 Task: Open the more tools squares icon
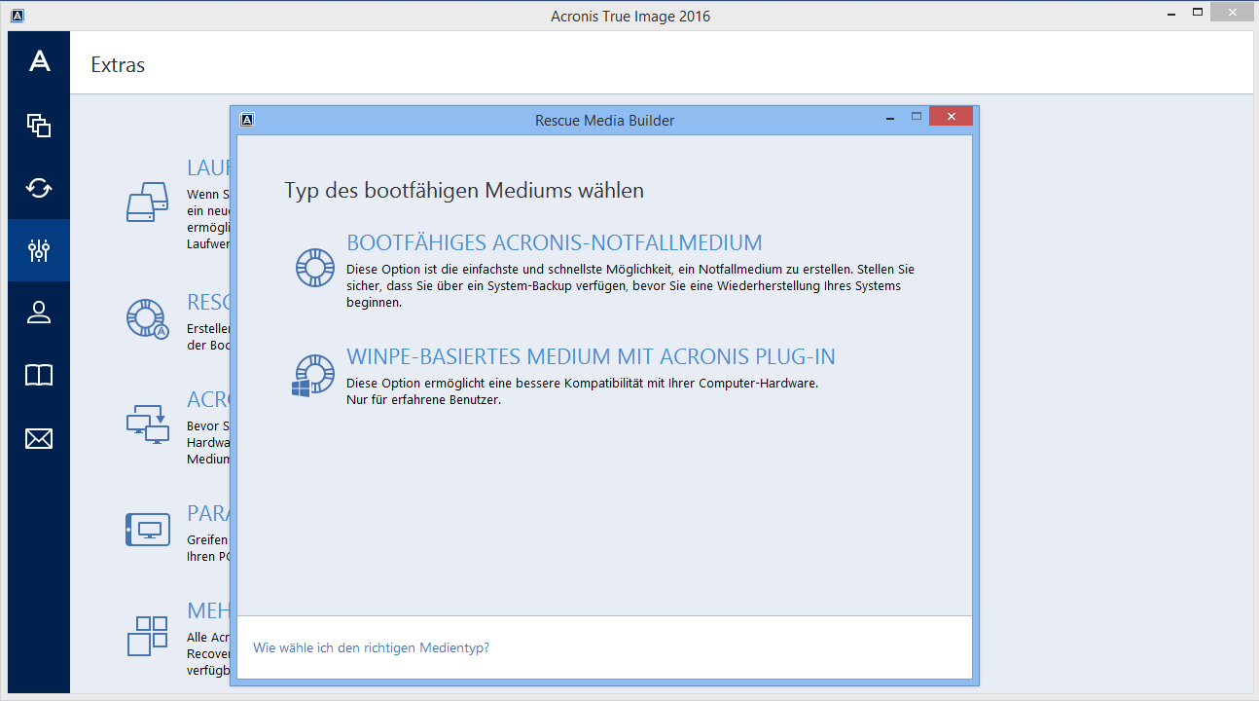click(x=147, y=635)
